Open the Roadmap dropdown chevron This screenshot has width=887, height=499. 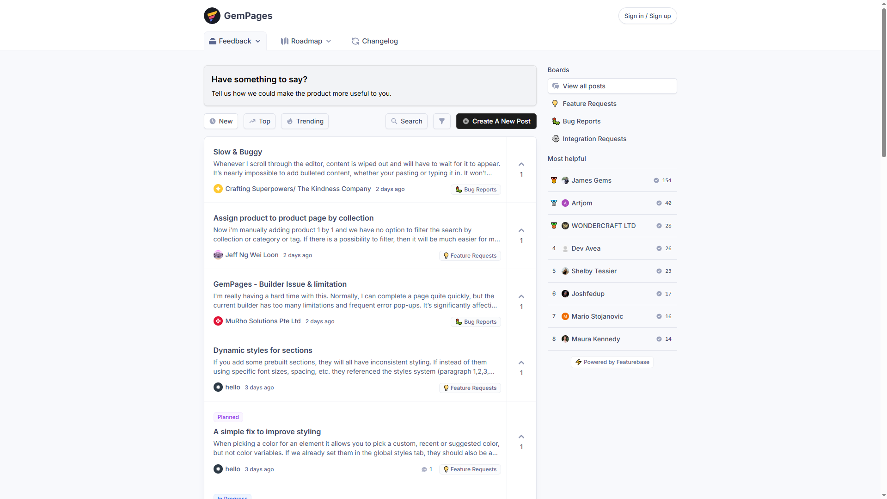click(x=329, y=41)
